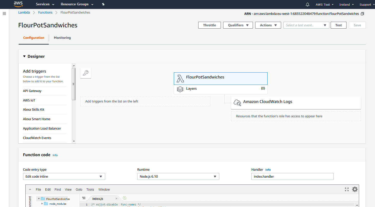This screenshot has height=207, width=375.
Task: Collapse the Designer section
Action: click(24, 56)
